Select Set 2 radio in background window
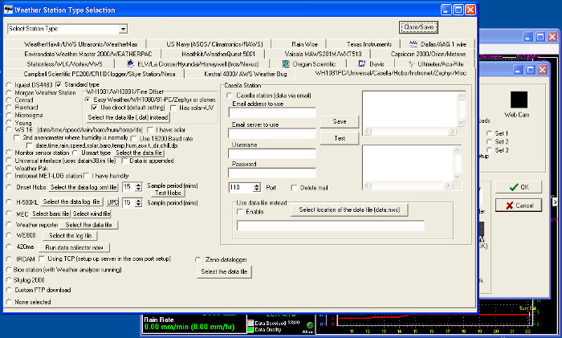562x338 pixels. pos(489,141)
